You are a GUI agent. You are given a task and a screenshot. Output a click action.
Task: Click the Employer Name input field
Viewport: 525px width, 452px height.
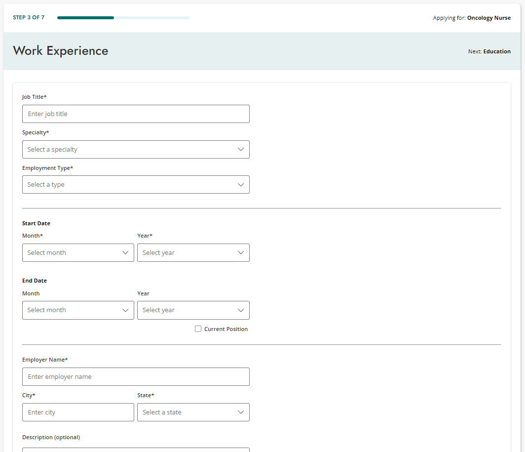136,376
